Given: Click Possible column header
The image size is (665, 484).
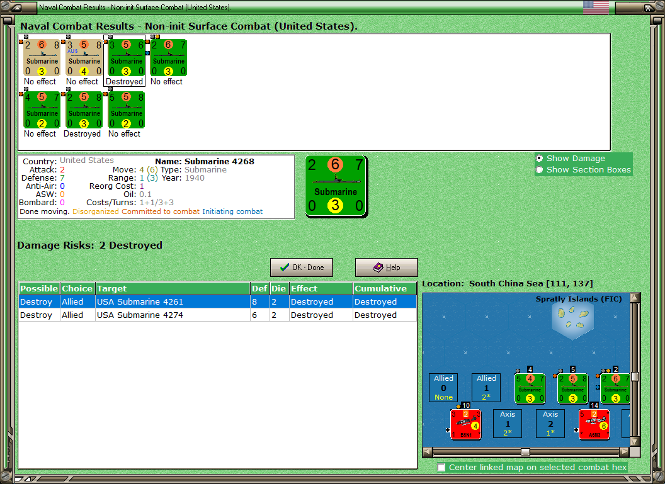Looking at the screenshot, I should click(39, 288).
